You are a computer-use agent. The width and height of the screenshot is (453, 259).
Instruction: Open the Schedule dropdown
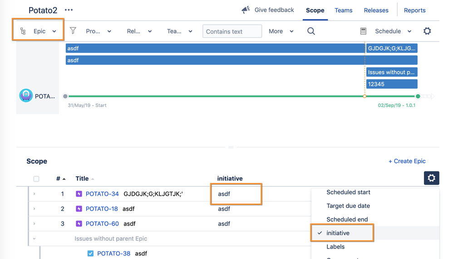point(393,31)
